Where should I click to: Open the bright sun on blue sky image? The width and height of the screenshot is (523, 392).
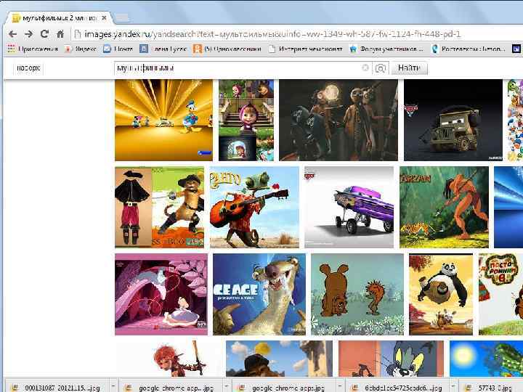tap(486, 359)
